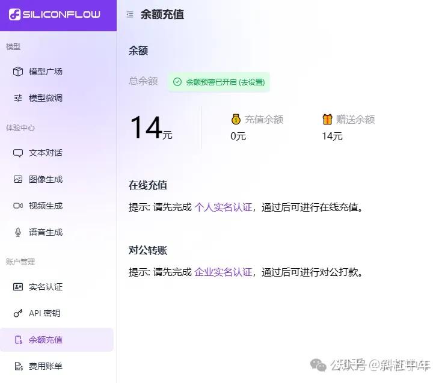The width and height of the screenshot is (442, 383).
Task: Click the sliders icon beside 模型微调
Action: [x=18, y=98]
